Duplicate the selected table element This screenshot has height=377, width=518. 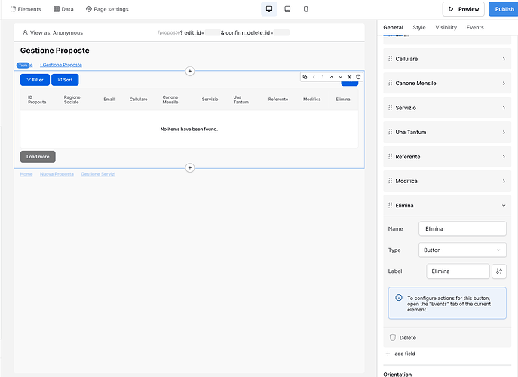(305, 77)
